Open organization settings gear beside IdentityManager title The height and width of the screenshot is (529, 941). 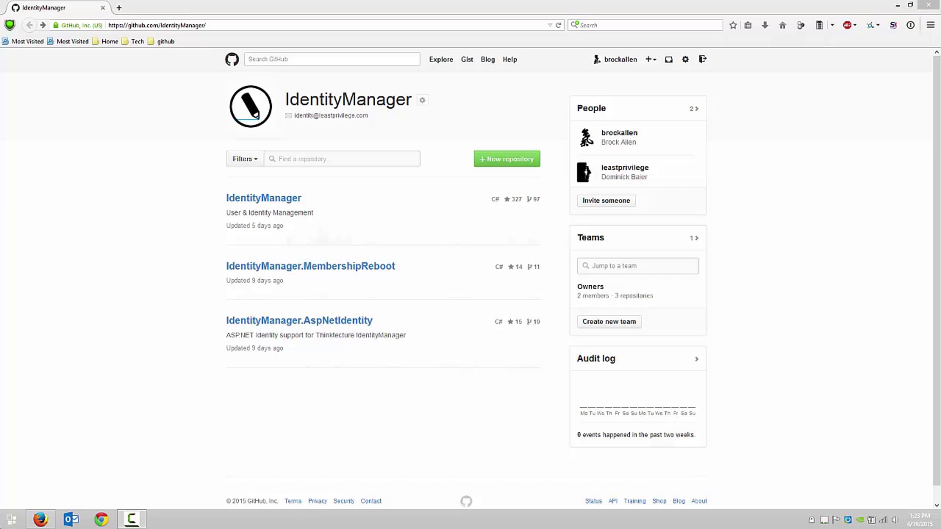coord(422,100)
